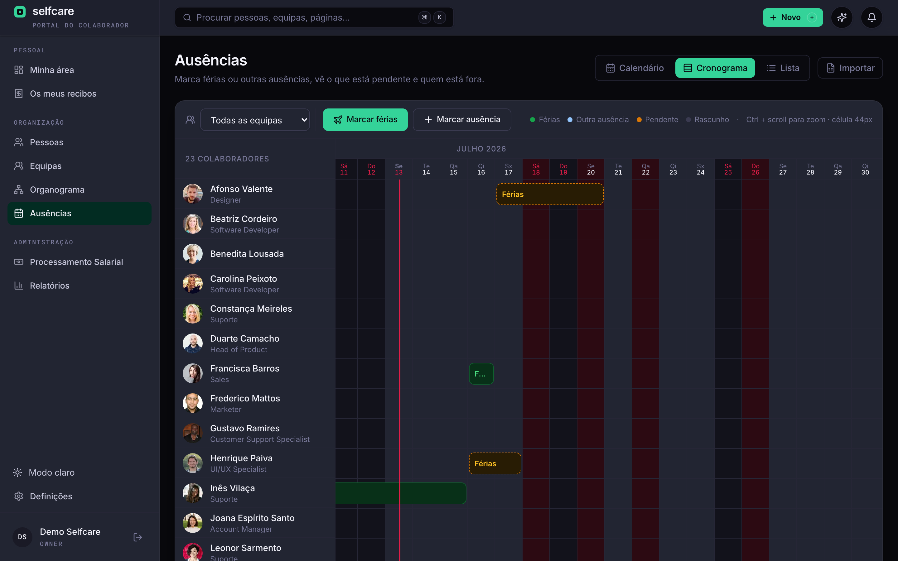Click Beatriz Cordeiro's avatar
This screenshot has height=561, width=898.
coord(193,224)
